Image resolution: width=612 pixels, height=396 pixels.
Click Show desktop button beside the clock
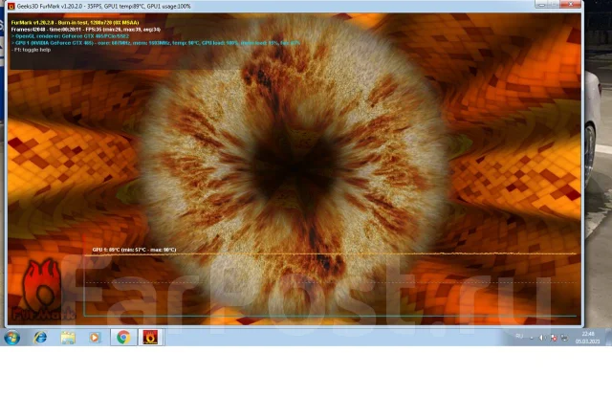tap(608, 338)
